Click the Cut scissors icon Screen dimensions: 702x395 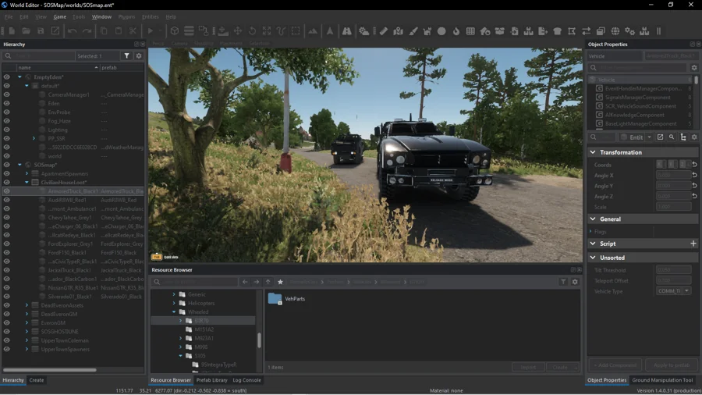pyautogui.click(x=133, y=31)
